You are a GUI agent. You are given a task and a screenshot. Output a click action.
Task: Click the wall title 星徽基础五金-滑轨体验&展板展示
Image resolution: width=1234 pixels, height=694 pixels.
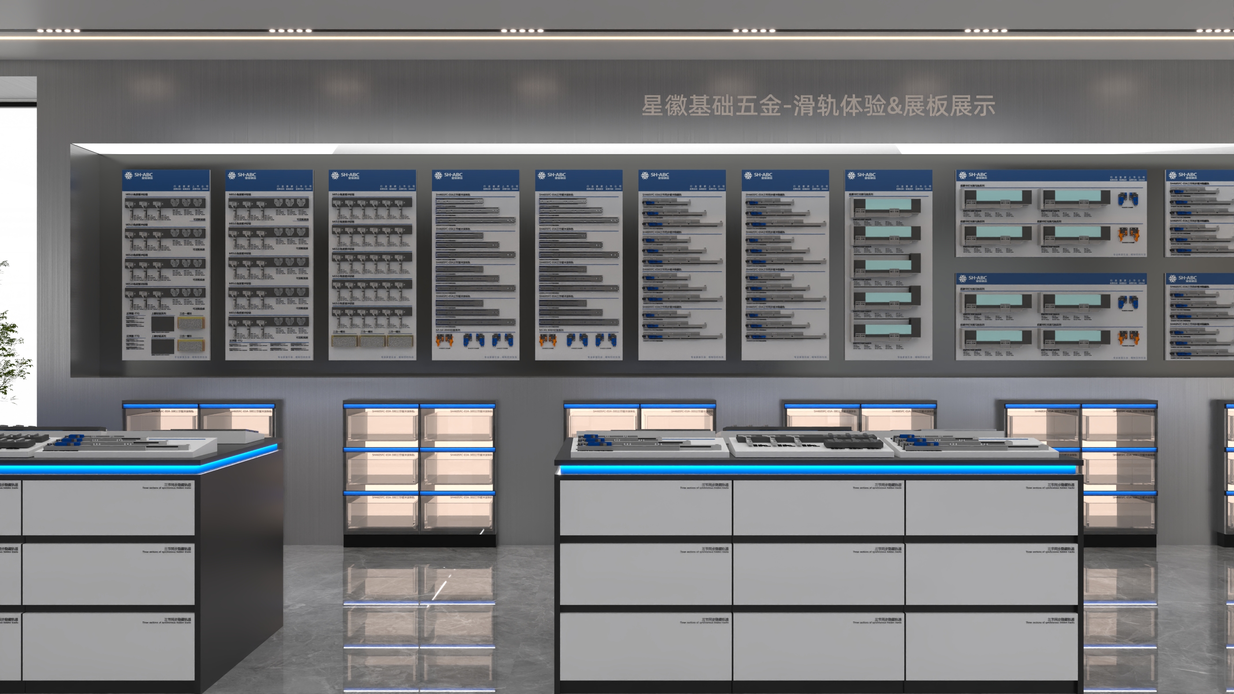click(x=818, y=105)
